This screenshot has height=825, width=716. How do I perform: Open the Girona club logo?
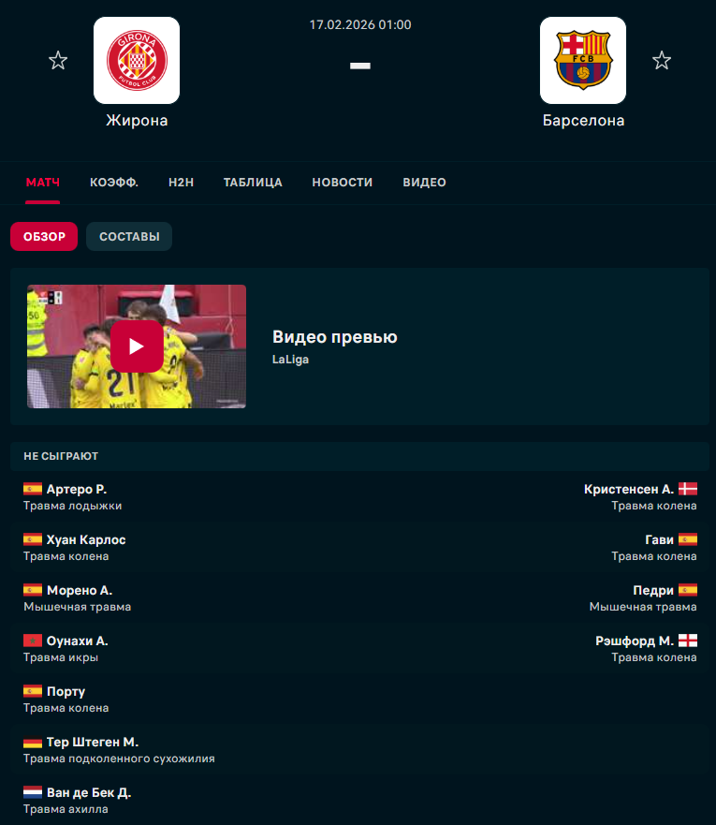point(137,60)
